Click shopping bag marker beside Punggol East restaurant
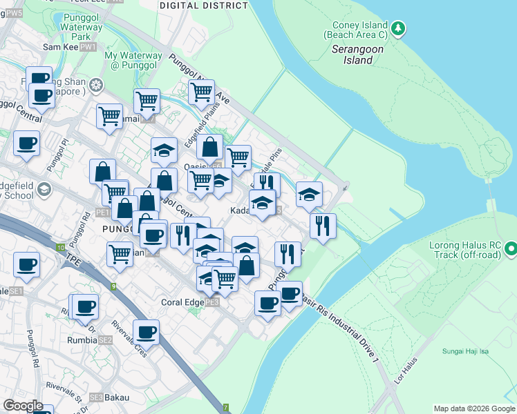The width and height of the screenshot is (517, 414). coord(246,267)
